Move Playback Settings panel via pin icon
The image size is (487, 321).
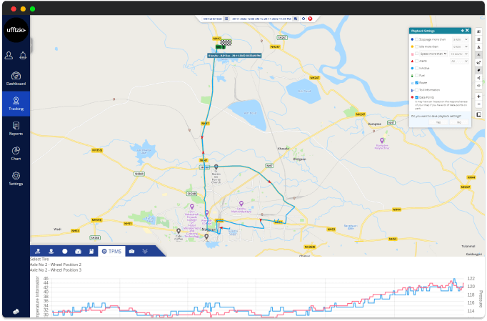462,31
